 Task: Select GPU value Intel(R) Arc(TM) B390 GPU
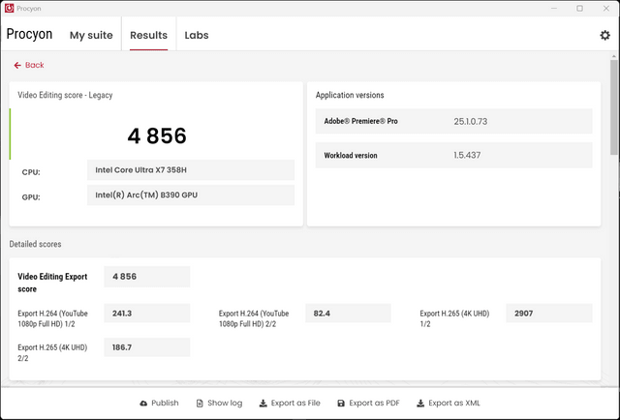(x=191, y=195)
